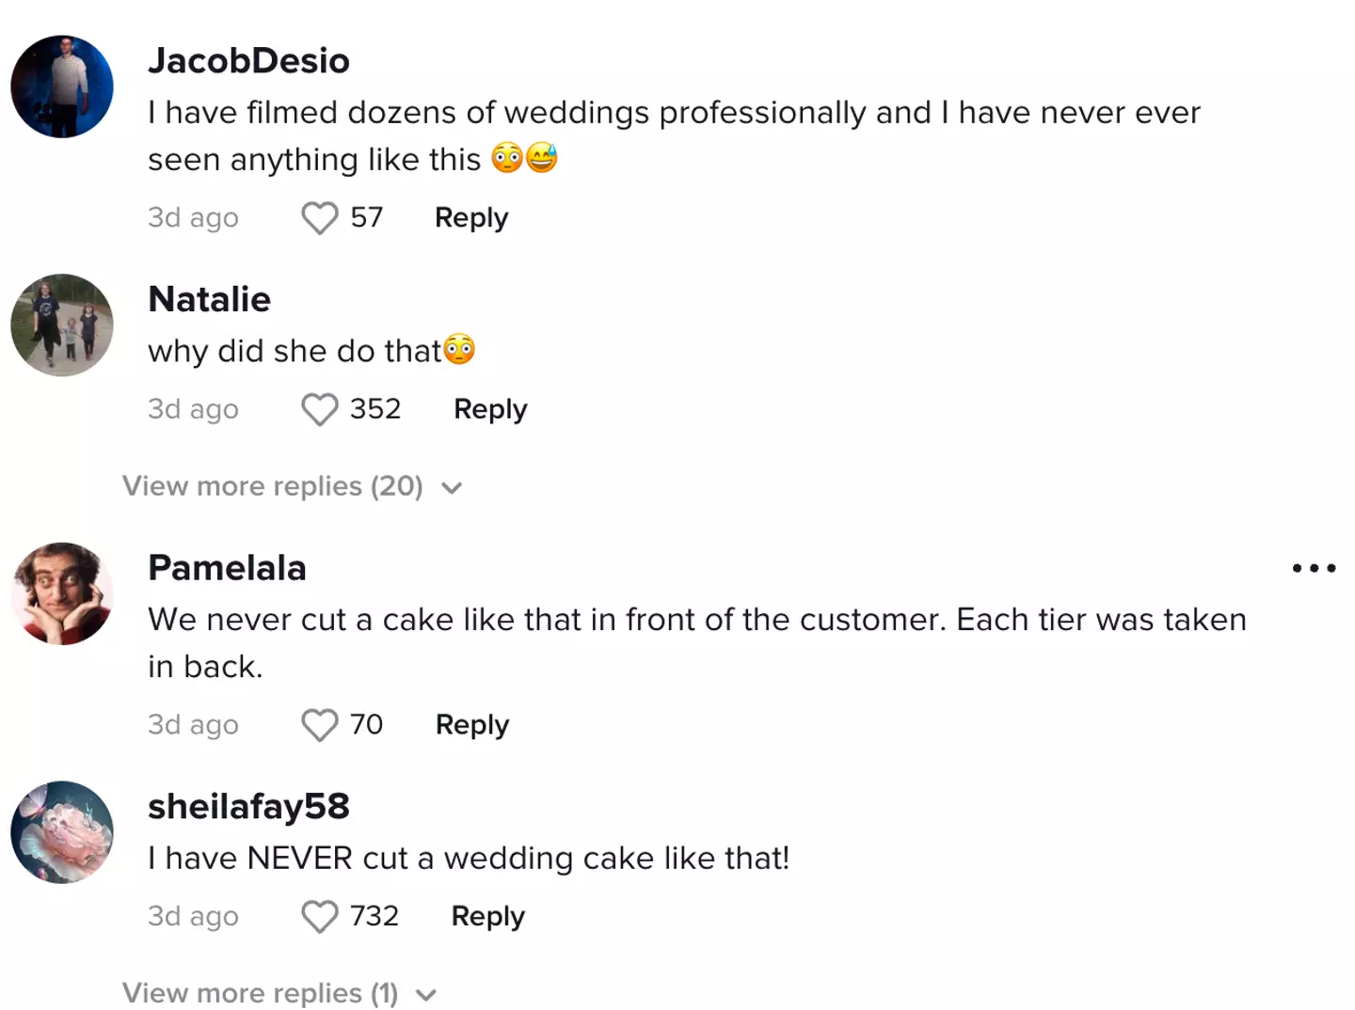Image resolution: width=1355 pixels, height=1010 pixels.
Task: Like JacobDesio's comment with the heart icon
Action: 319,218
